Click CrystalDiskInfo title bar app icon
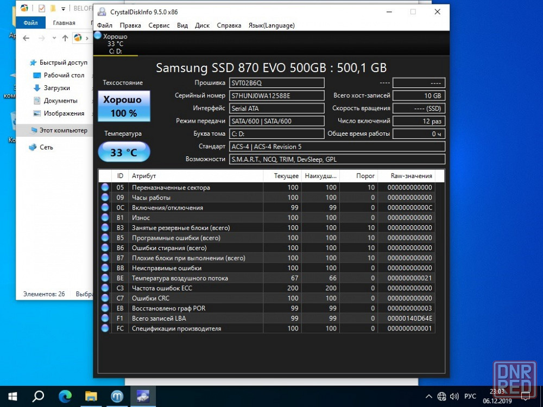This screenshot has height=407, width=543. (x=102, y=12)
